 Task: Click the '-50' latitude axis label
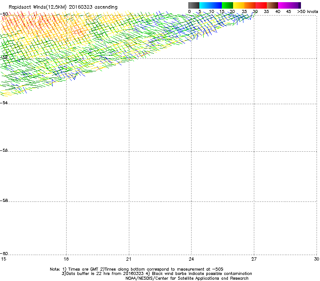point(4,14)
